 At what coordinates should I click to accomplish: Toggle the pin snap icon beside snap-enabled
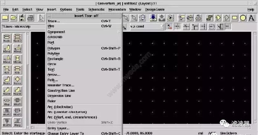177,27
